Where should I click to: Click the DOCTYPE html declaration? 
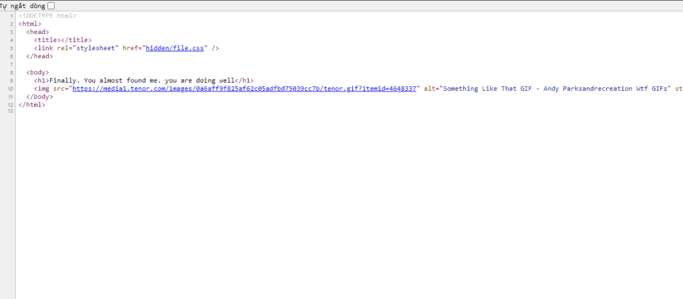[47, 16]
